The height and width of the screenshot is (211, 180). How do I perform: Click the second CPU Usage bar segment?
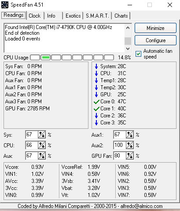[x=46, y=58]
